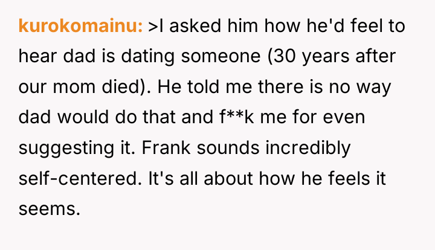Viewport: 435px width, 250px height.
Task: Click the word 'self-centered.'
Action: point(80,178)
